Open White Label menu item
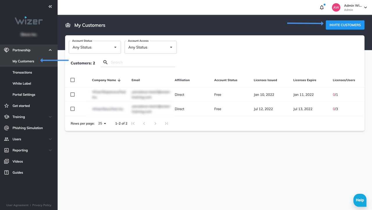 pyautogui.click(x=22, y=84)
